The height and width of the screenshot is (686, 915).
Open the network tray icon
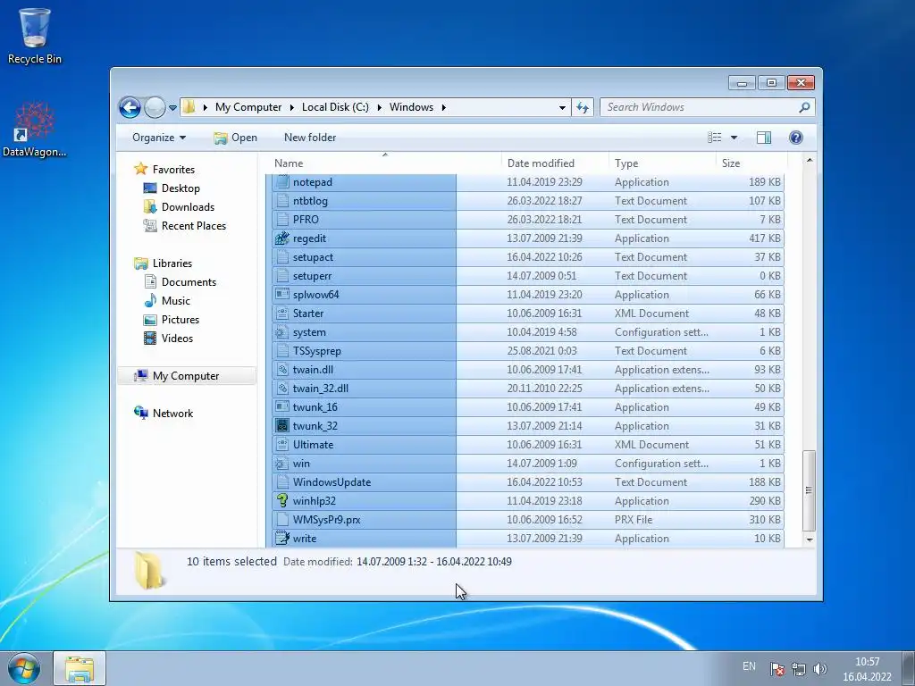798,669
